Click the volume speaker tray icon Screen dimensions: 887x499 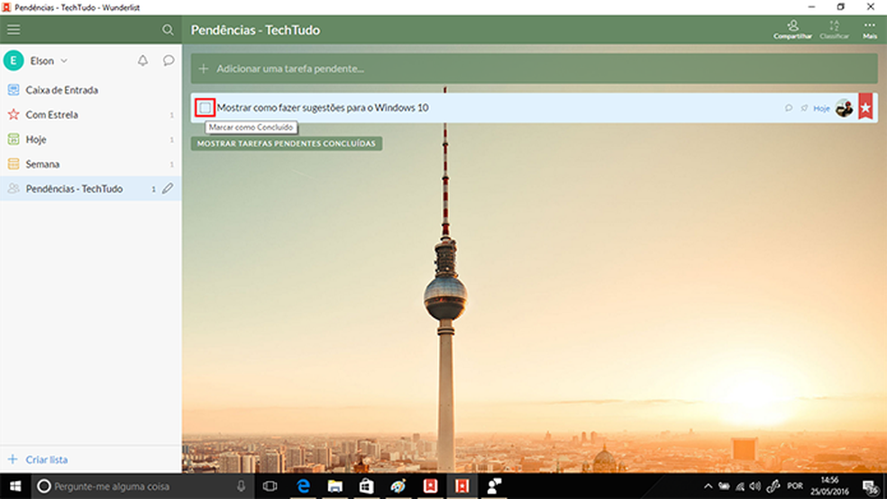755,486
